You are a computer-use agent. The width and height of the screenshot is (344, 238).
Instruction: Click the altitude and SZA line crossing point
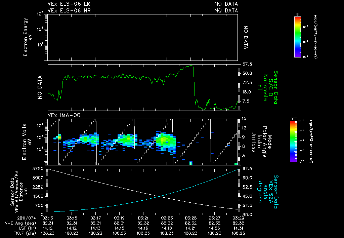[x=160, y=197]
